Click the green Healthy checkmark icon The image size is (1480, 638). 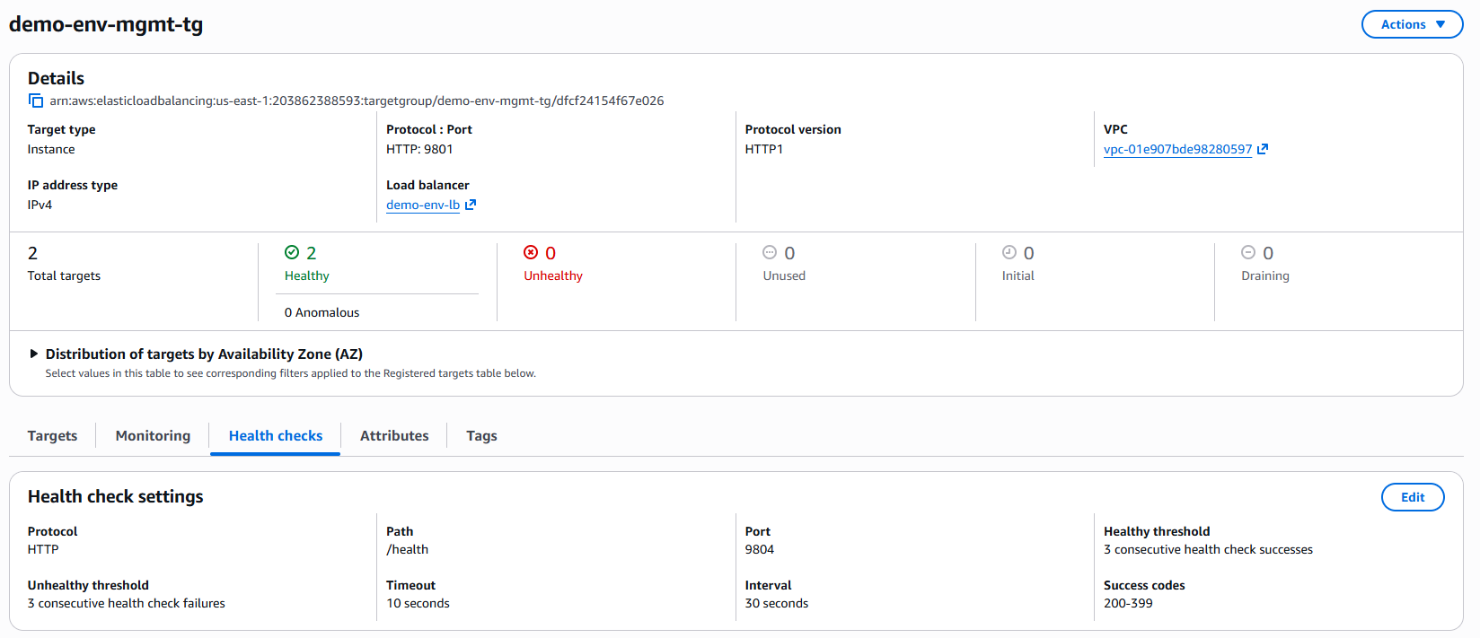pos(292,252)
